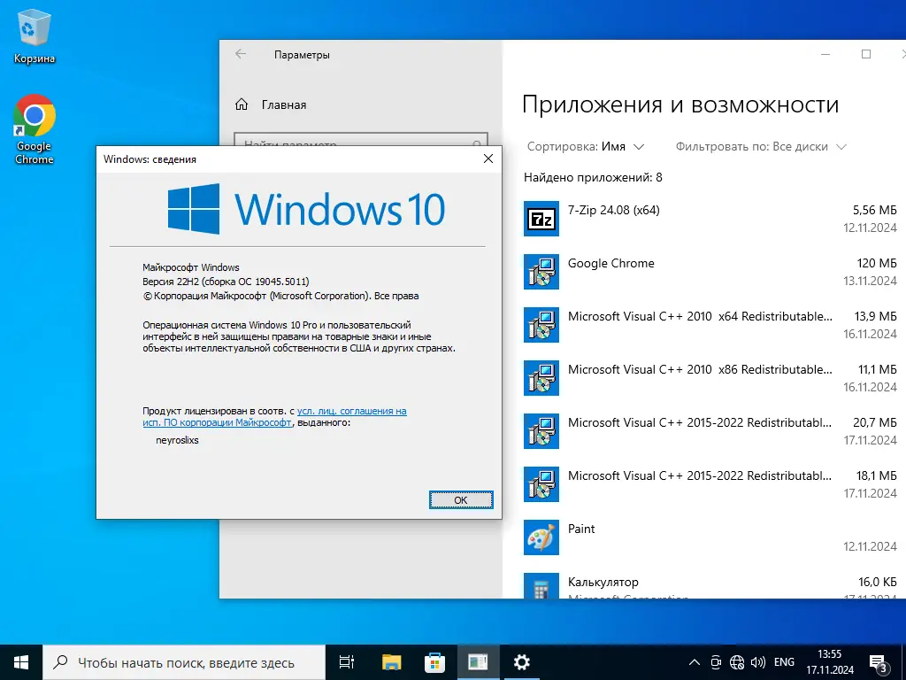Open the network globe tray icon
This screenshot has width=906, height=680.
[737, 662]
